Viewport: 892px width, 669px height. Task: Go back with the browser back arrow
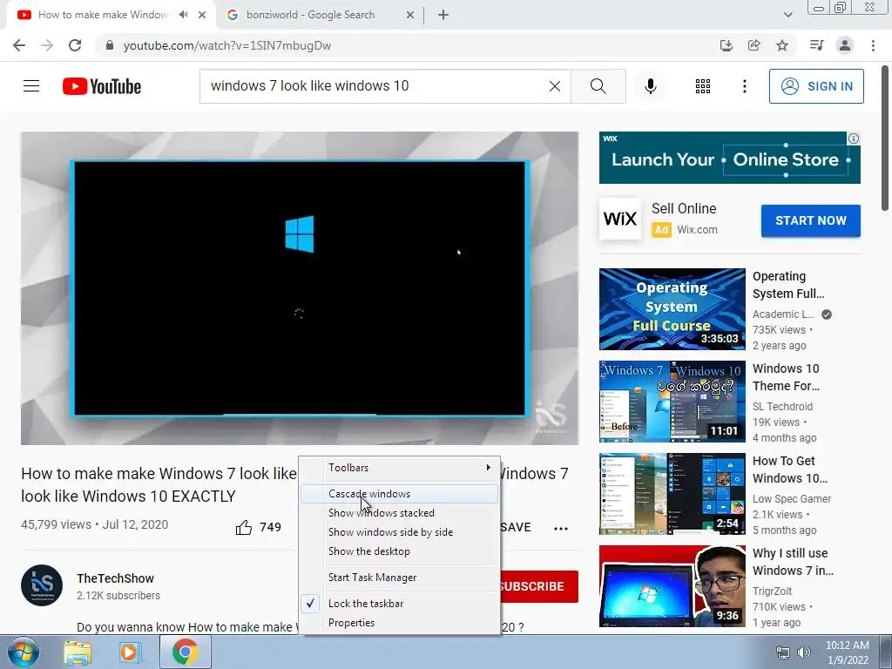point(19,45)
